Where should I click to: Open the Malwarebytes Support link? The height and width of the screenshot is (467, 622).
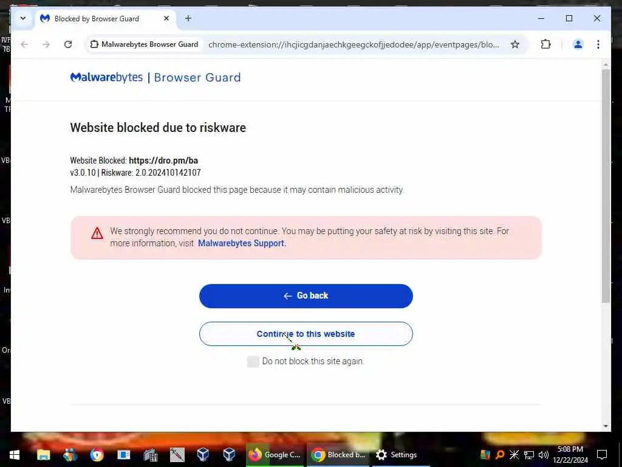(241, 243)
